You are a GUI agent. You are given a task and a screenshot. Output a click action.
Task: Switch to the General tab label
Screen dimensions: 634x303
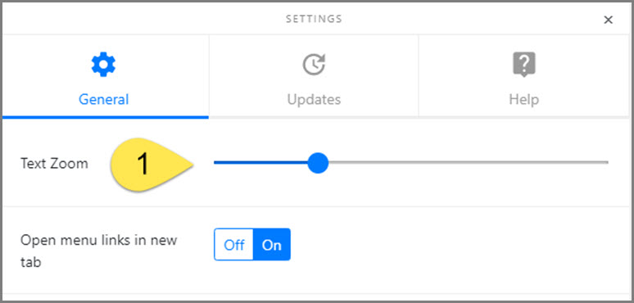point(103,99)
